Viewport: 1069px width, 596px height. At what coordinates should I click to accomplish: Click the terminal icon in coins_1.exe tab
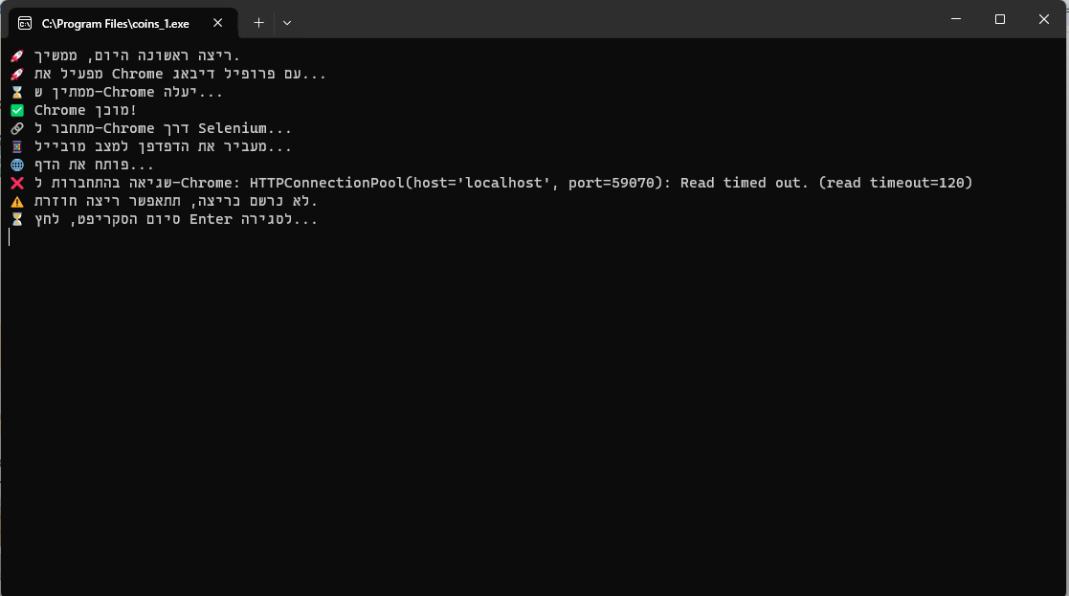point(25,23)
